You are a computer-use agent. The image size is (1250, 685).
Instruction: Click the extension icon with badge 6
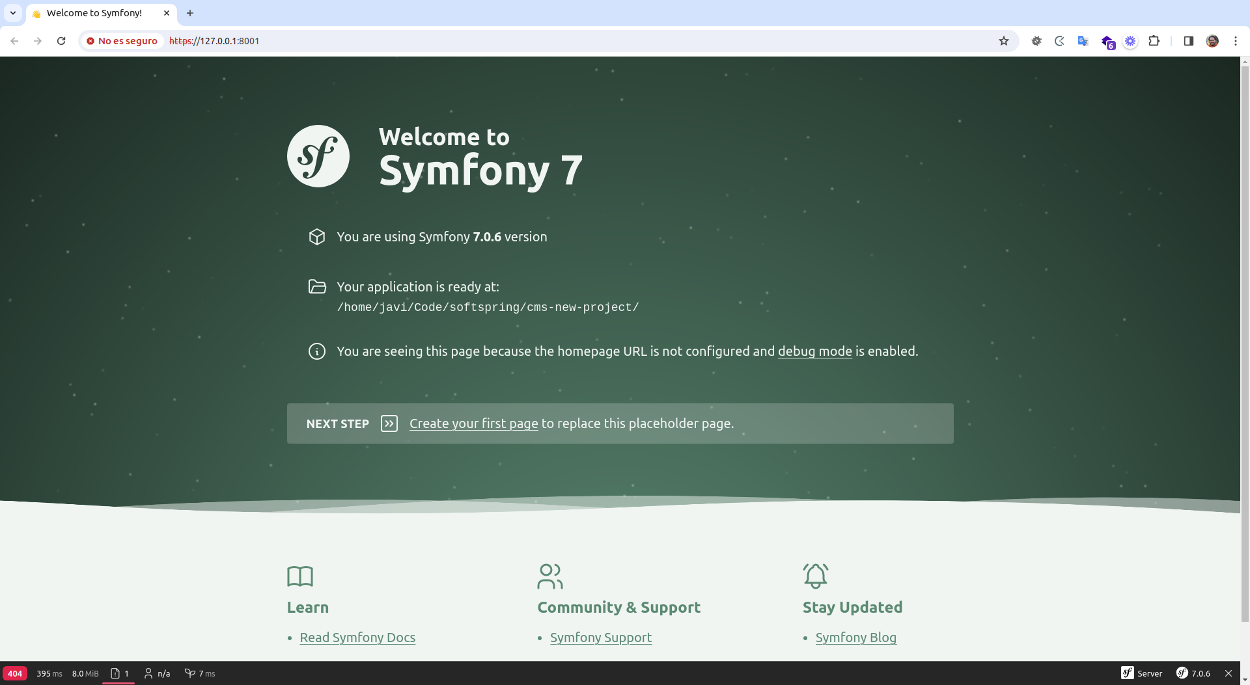click(1107, 42)
